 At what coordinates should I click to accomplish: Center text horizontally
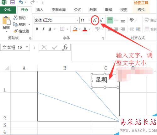pos(116,29)
